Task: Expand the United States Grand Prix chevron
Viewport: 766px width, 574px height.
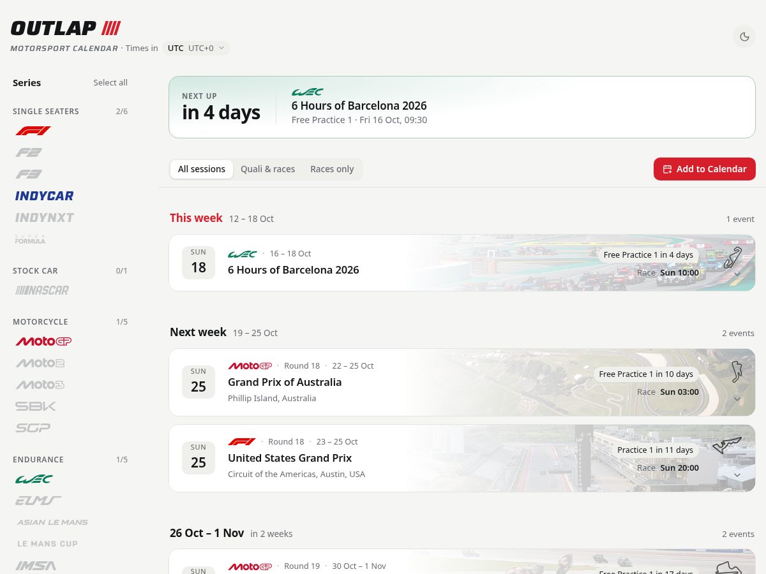Action: [737, 475]
